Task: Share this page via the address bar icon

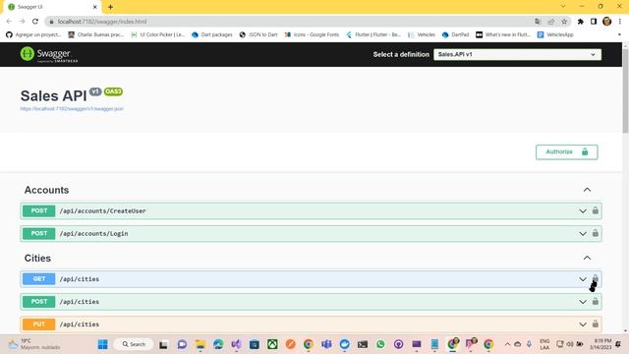Action: tap(551, 22)
